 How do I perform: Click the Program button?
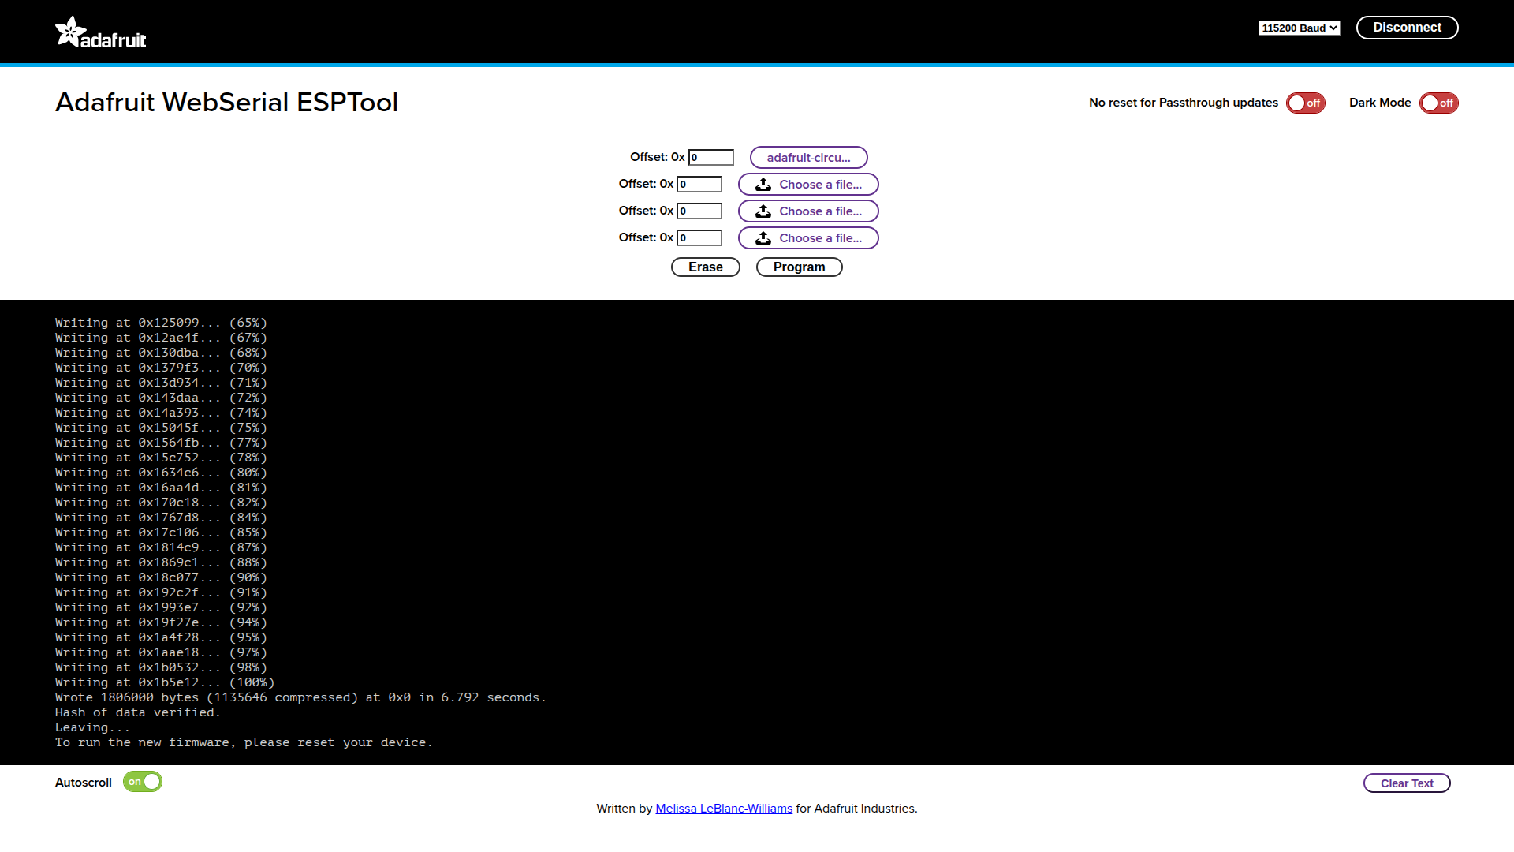click(x=799, y=267)
